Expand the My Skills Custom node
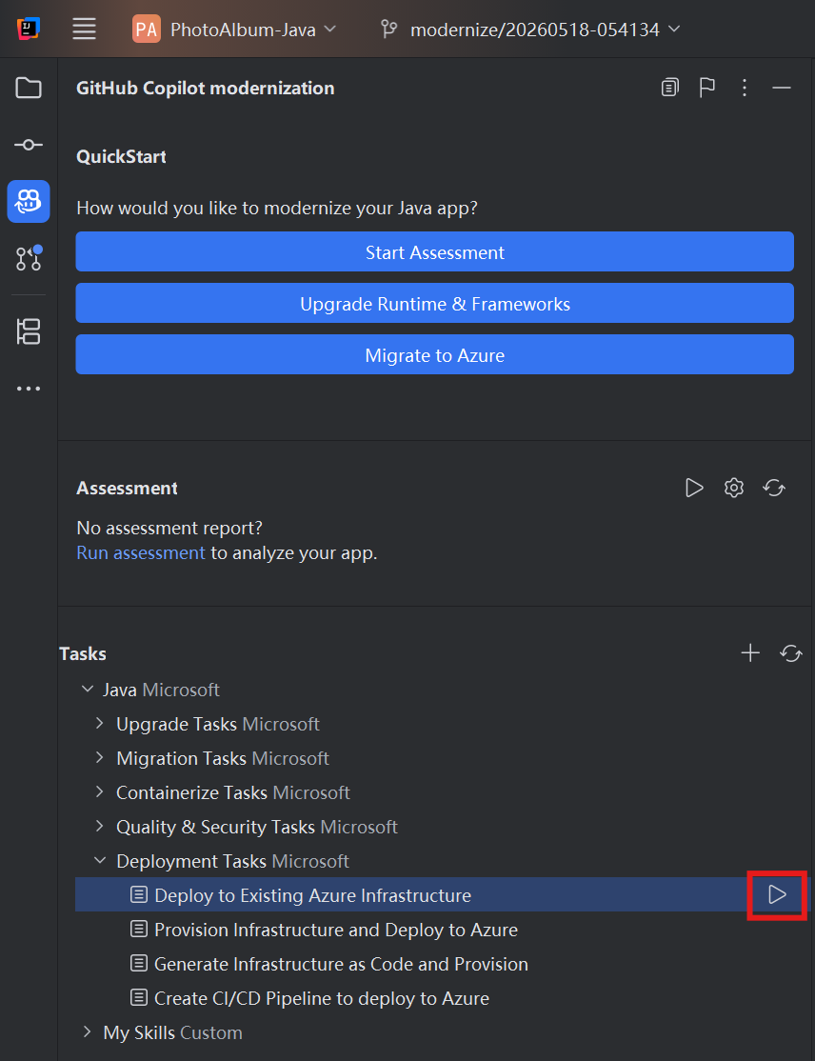The width and height of the screenshot is (815, 1061). (x=87, y=1031)
